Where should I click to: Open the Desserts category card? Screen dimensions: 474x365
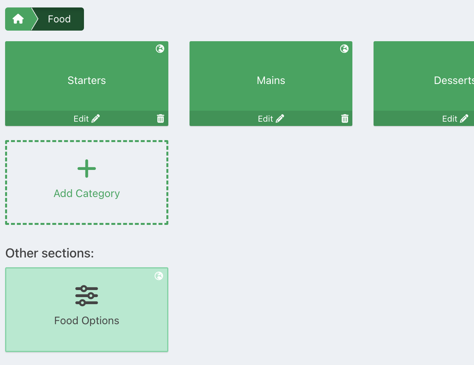pyautogui.click(x=453, y=80)
